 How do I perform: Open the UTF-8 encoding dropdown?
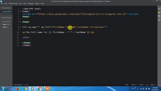click(x=134, y=85)
